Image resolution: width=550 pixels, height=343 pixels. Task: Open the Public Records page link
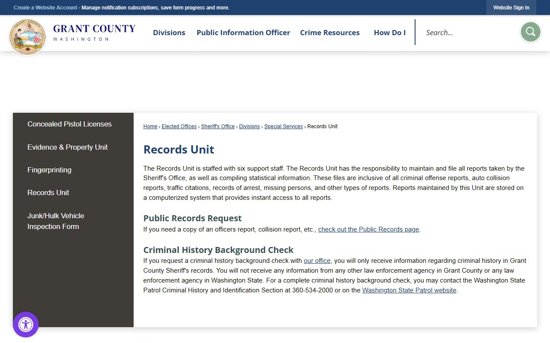coord(368,229)
